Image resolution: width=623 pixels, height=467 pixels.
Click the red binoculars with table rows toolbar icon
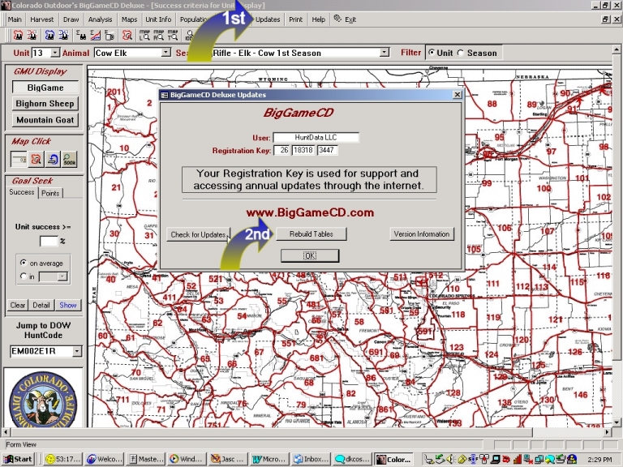(x=32, y=36)
